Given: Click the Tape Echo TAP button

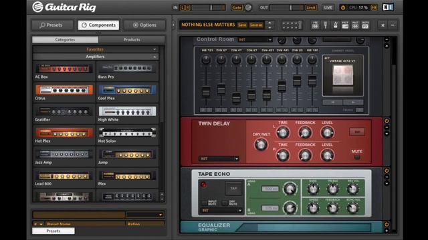Looking at the screenshot, I should point(233,188).
